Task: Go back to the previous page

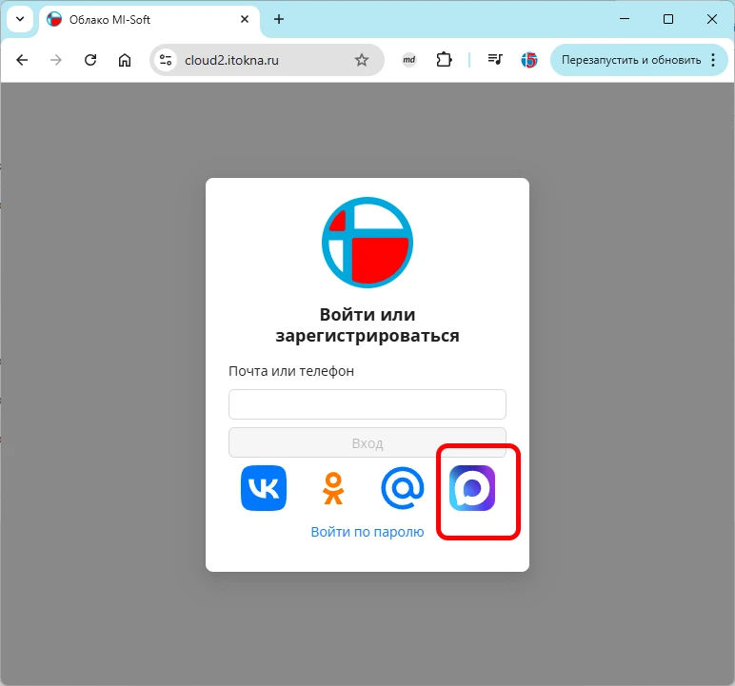Action: click(x=22, y=60)
